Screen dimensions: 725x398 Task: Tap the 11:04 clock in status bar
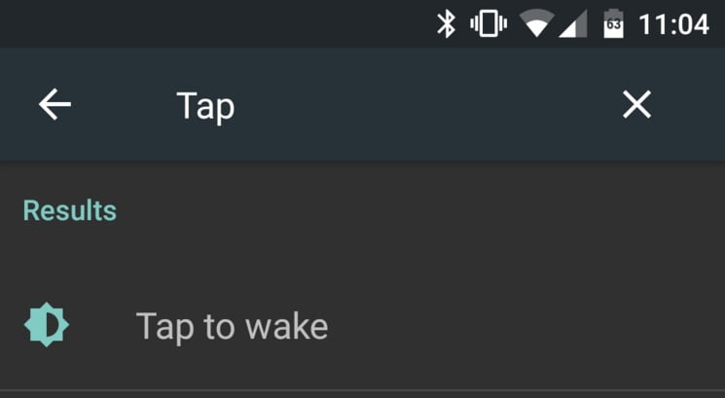(x=673, y=24)
